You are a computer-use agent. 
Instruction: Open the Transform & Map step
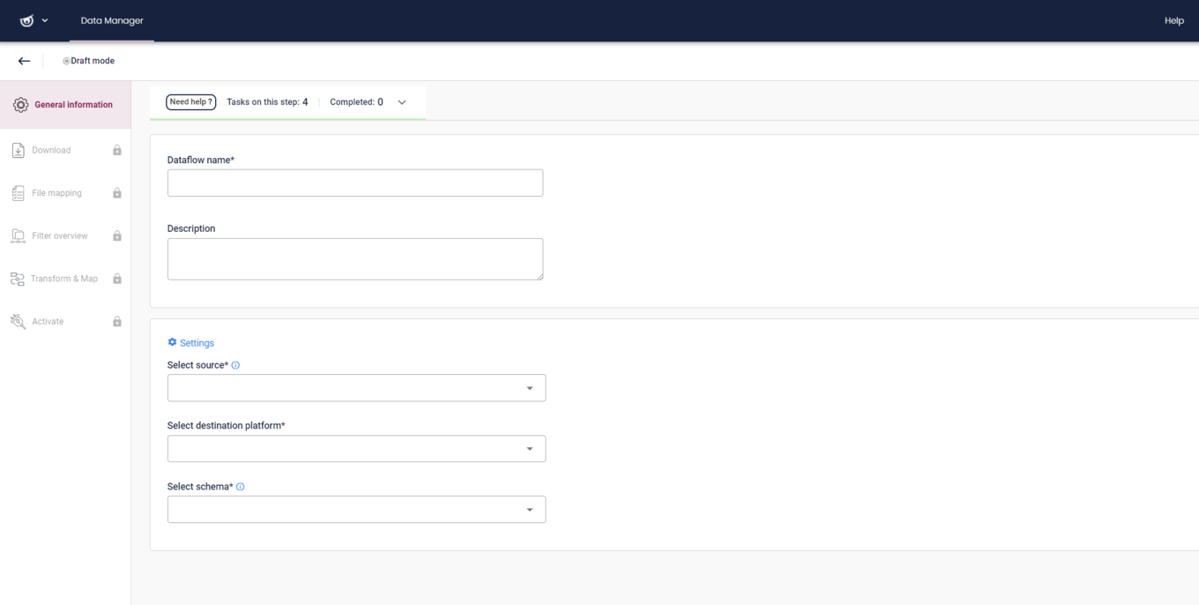(x=65, y=279)
